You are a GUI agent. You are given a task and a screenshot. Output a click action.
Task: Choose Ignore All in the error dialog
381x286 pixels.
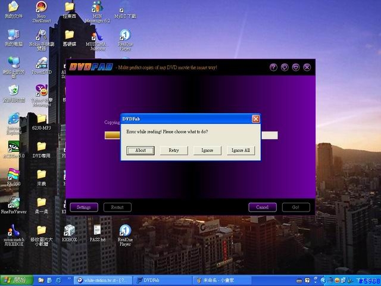click(241, 150)
